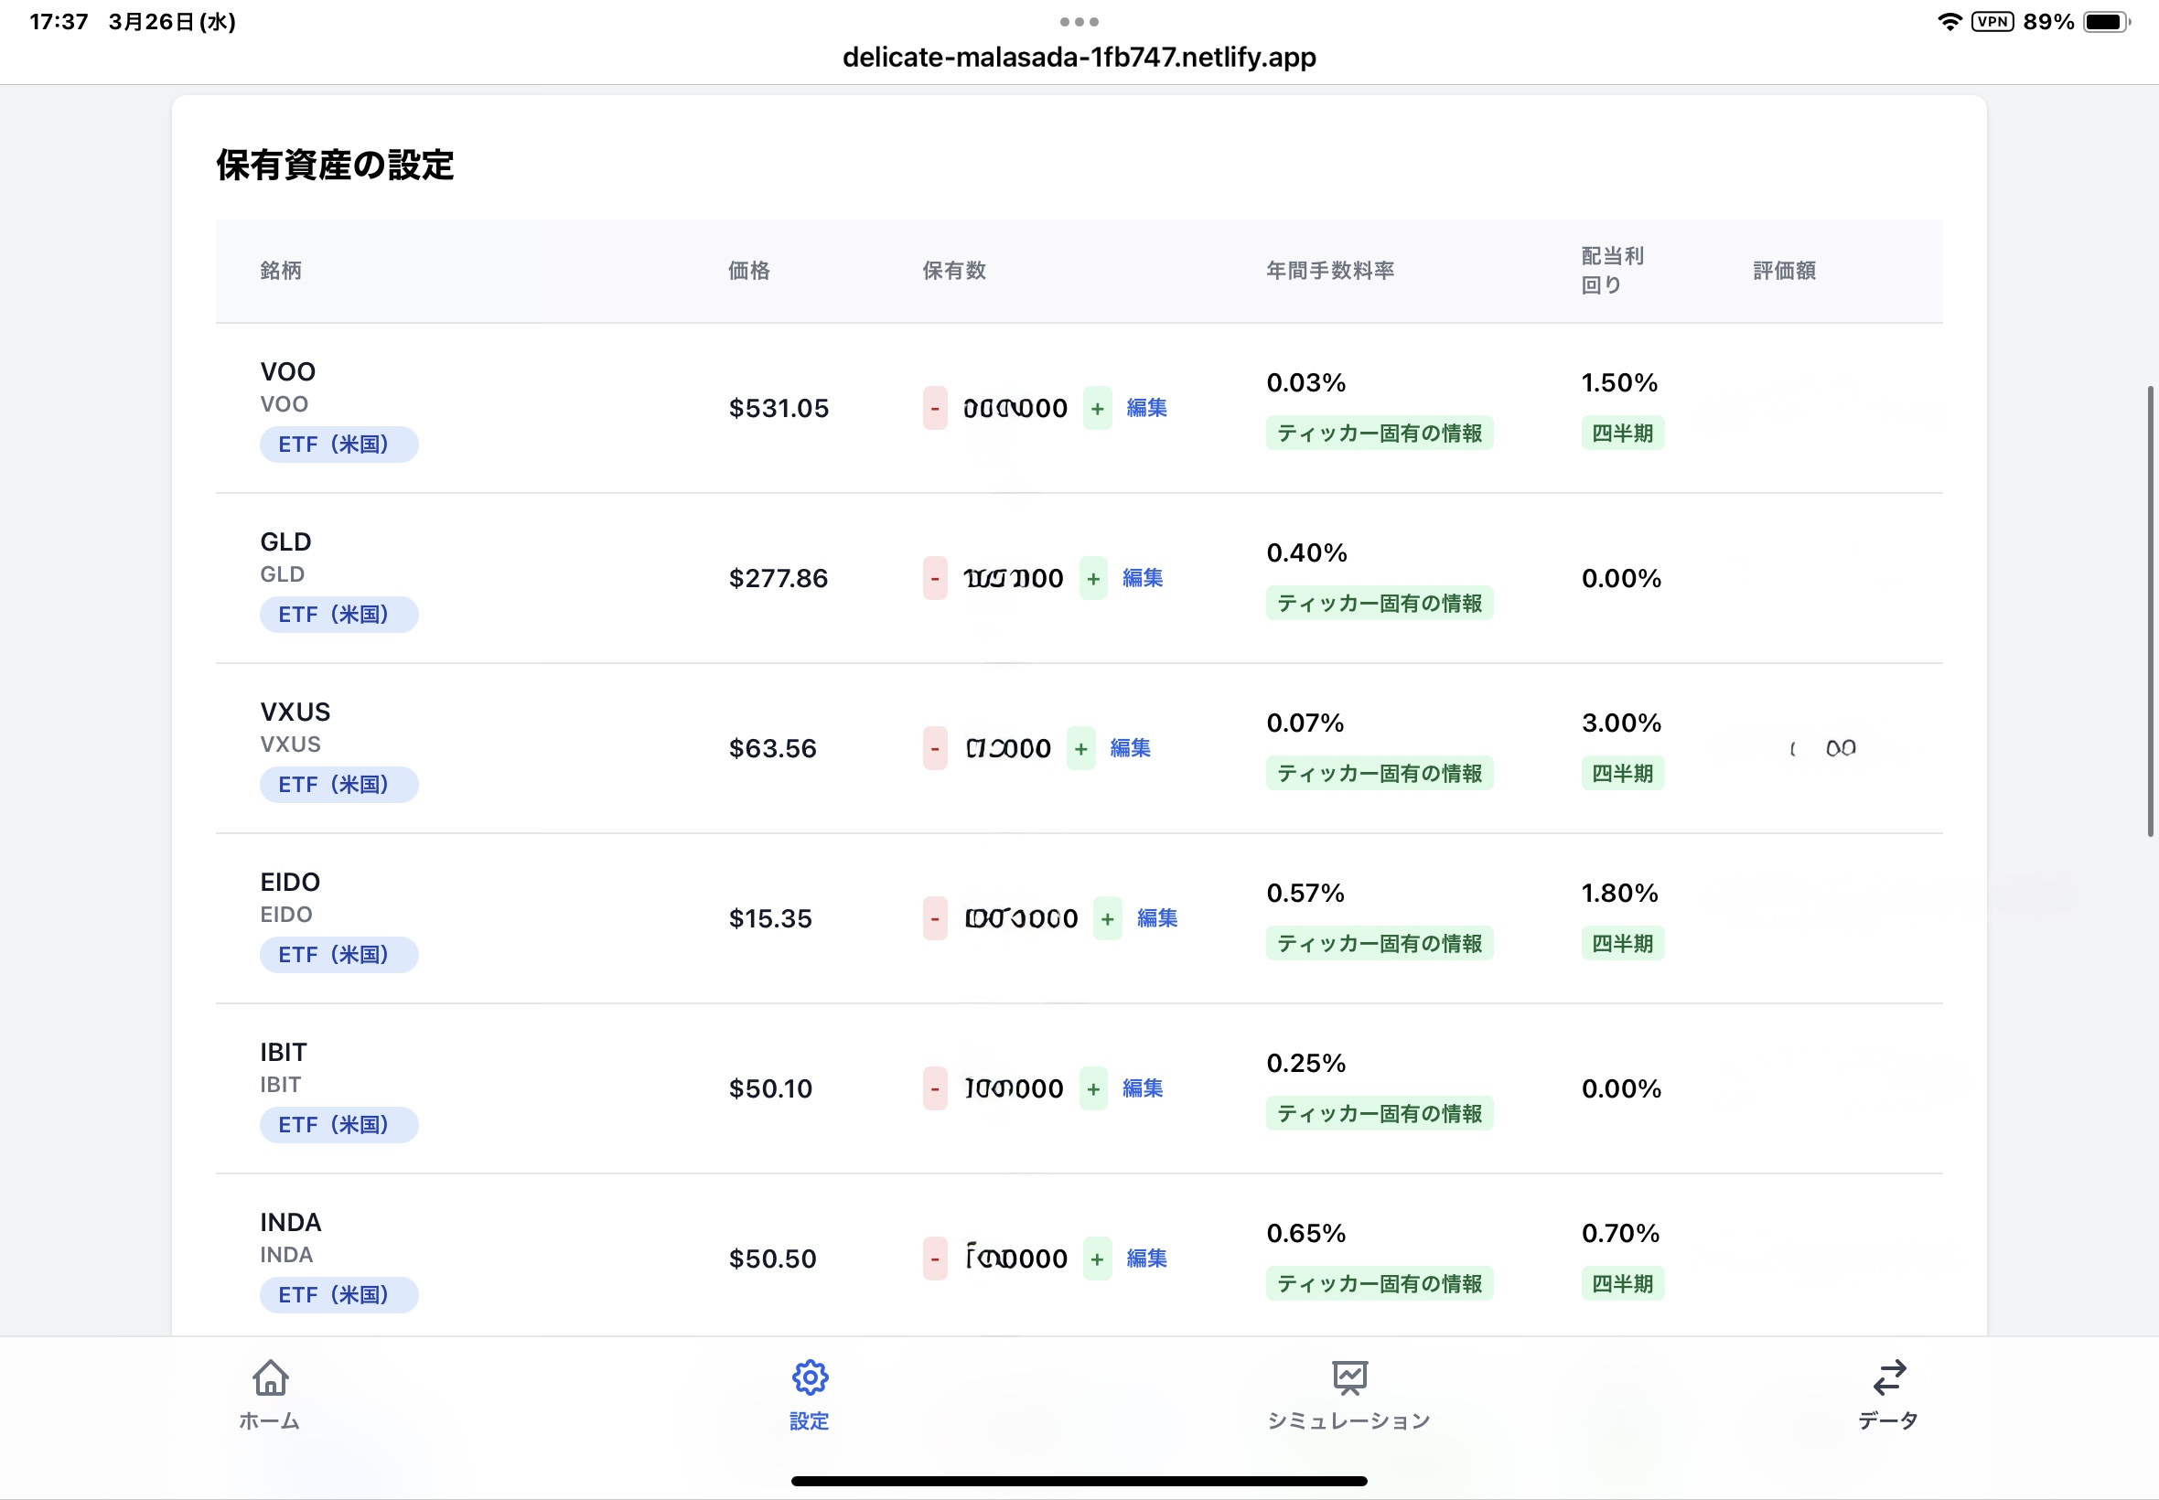
Task: Edit VXUS holdings via 編集 link
Action: tap(1131, 748)
